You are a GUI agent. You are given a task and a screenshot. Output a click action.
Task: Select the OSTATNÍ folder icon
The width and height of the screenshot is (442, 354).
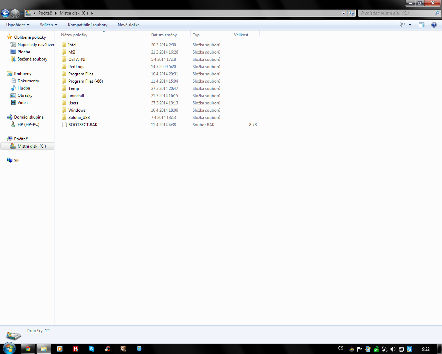pos(64,59)
